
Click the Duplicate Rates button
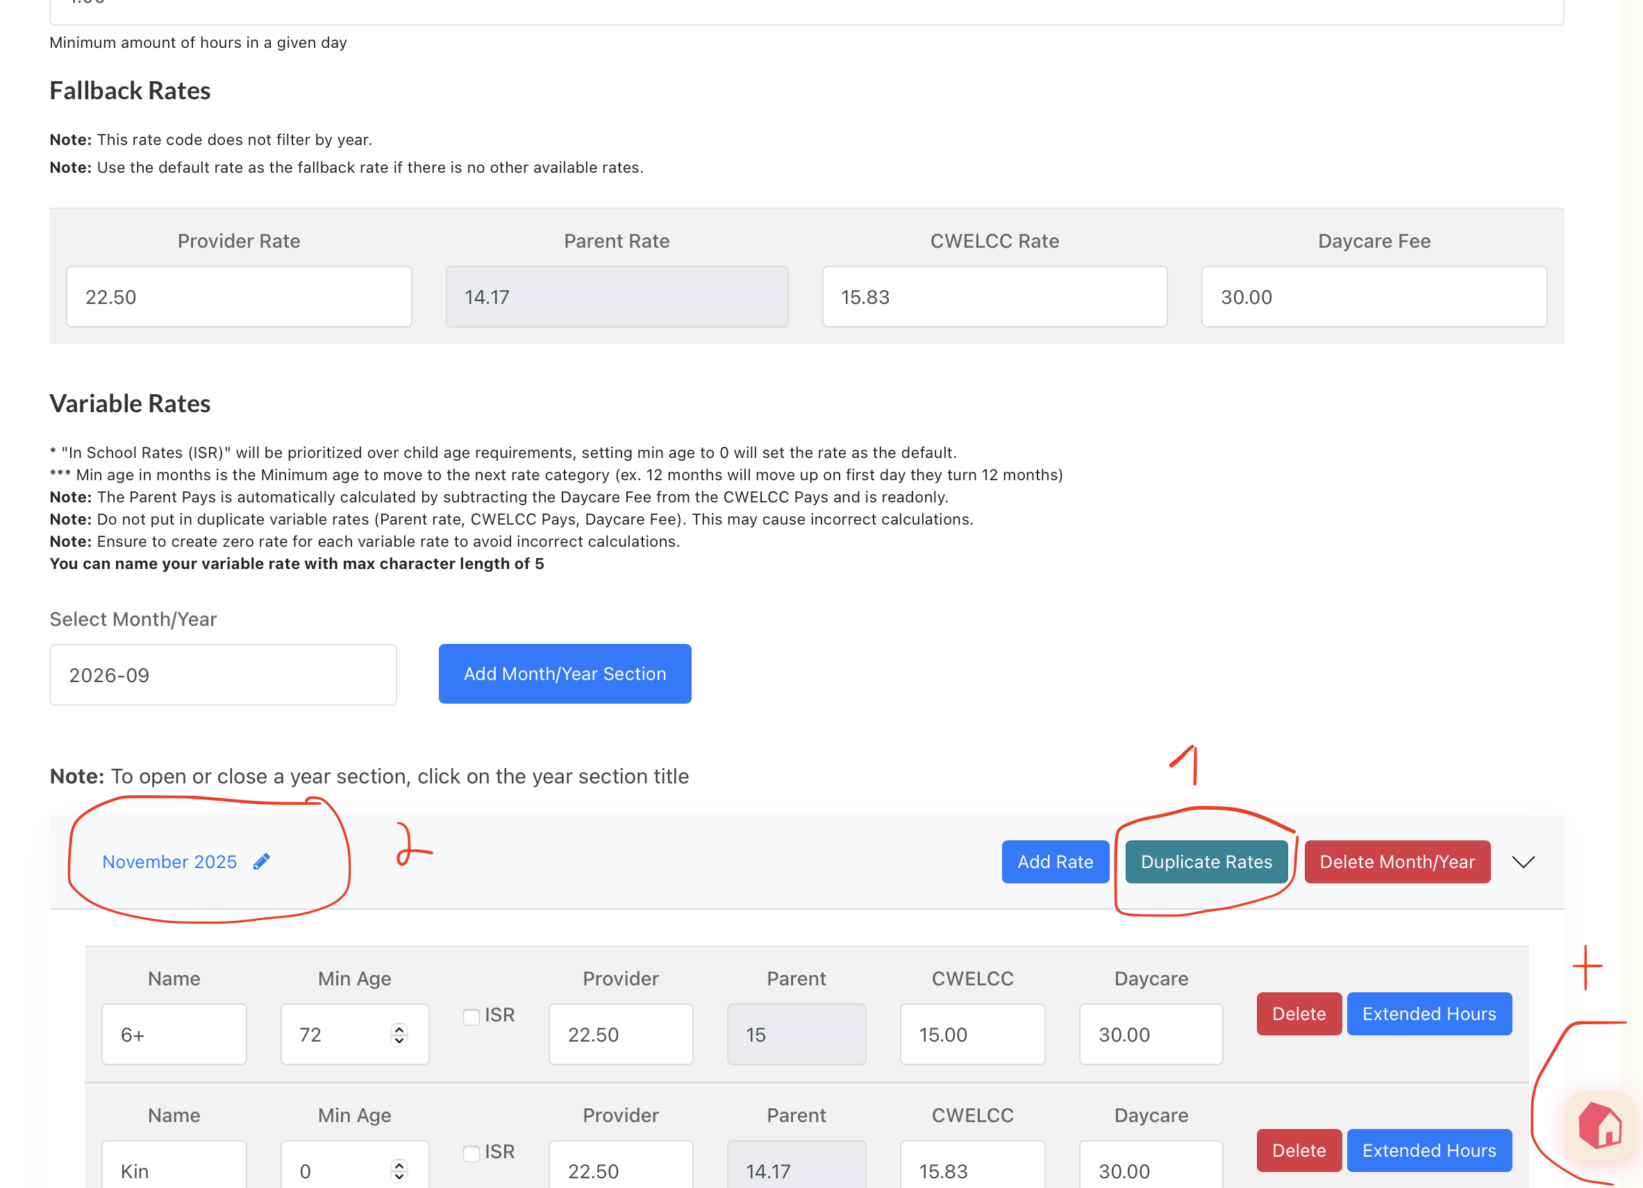coord(1206,861)
